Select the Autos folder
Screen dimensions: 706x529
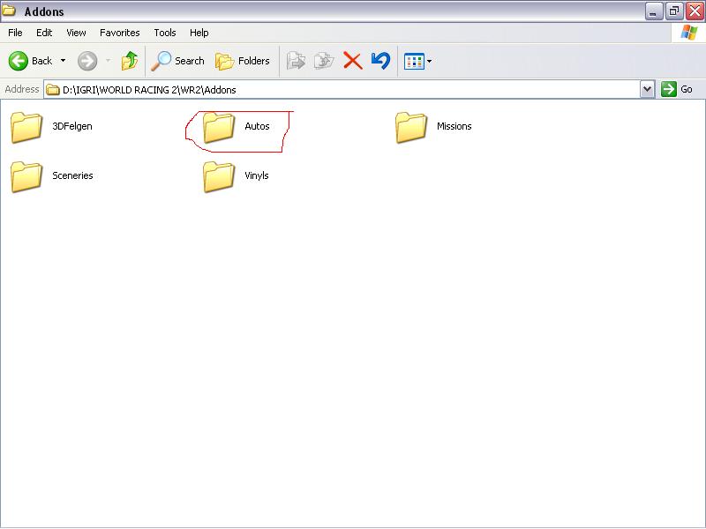pos(219,127)
